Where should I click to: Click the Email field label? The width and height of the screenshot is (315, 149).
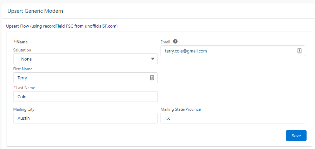point(165,42)
